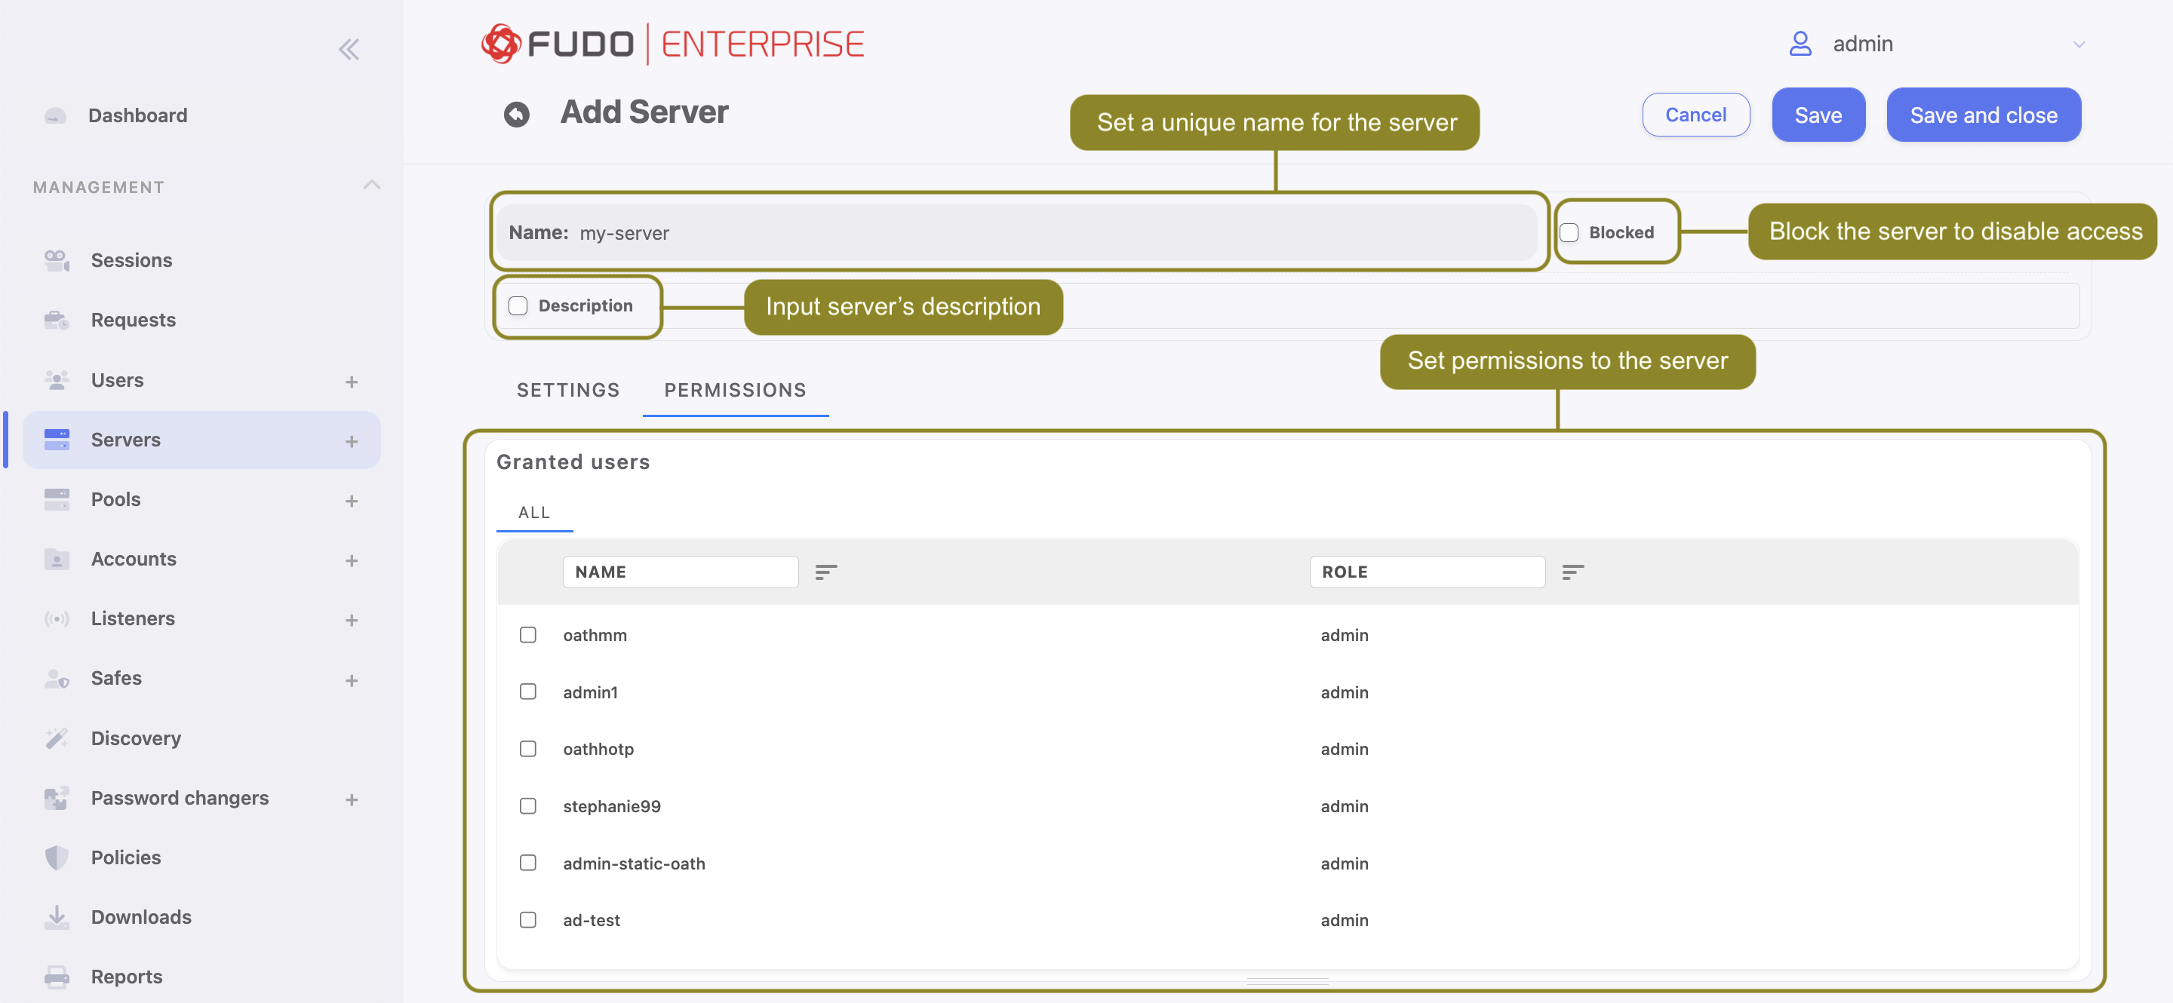The height and width of the screenshot is (1003, 2173).
Task: Add a password changer with plus icon
Action: coord(352,800)
